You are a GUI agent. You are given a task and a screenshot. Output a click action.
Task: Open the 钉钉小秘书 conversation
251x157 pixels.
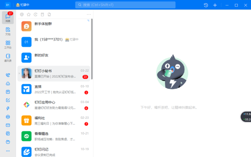(54, 73)
